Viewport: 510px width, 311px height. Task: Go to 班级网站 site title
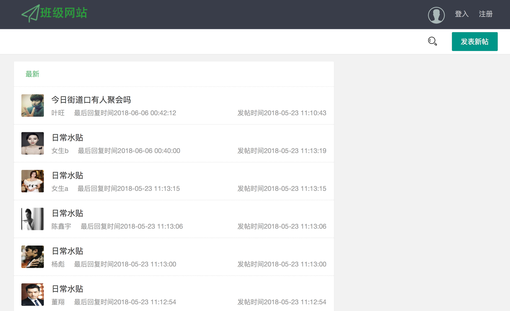[x=64, y=13]
